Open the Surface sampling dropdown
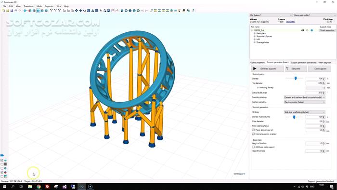Viewport: 337px width, 190px height. (x=304, y=102)
